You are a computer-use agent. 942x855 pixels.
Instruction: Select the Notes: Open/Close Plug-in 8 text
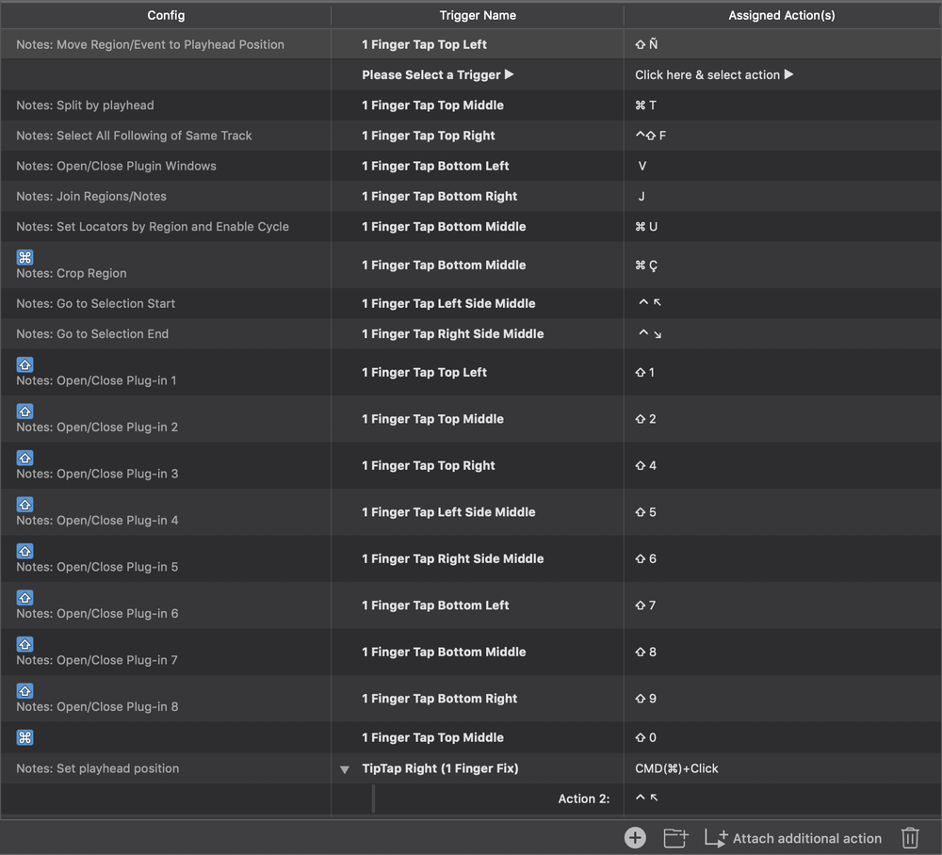tap(97, 707)
